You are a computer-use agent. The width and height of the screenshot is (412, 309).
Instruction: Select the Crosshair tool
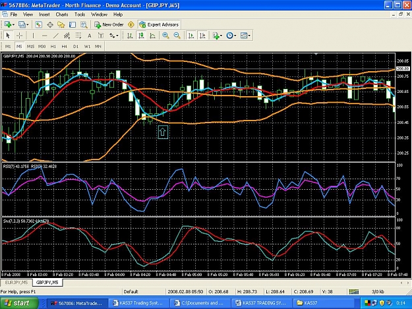19,36
